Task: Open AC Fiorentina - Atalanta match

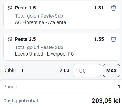Action: tap(40, 22)
